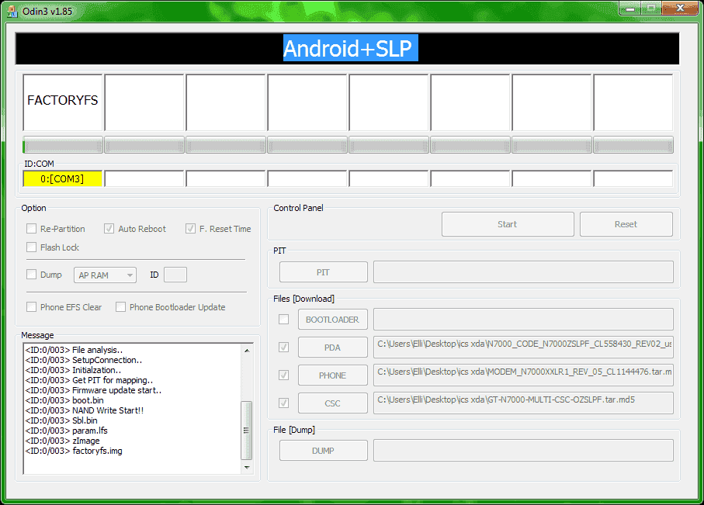Open the AP RAM dropdown
The height and width of the screenshot is (505, 704).
pos(105,275)
